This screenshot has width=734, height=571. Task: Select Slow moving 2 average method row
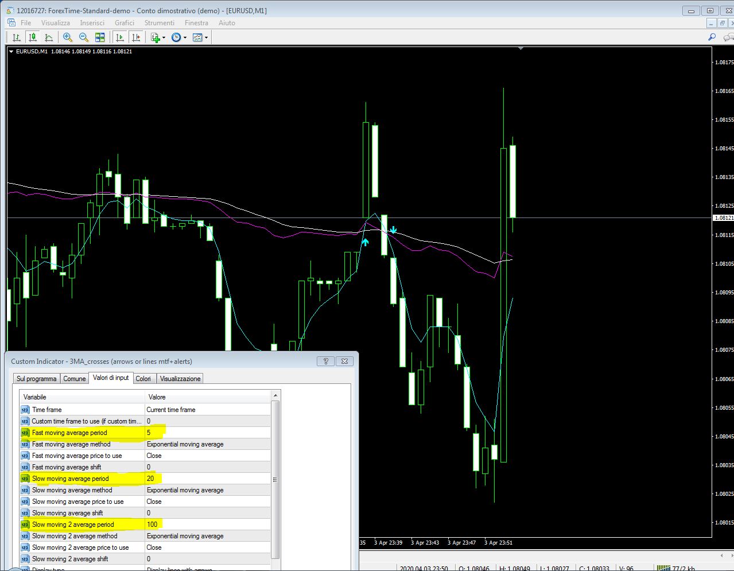point(82,536)
